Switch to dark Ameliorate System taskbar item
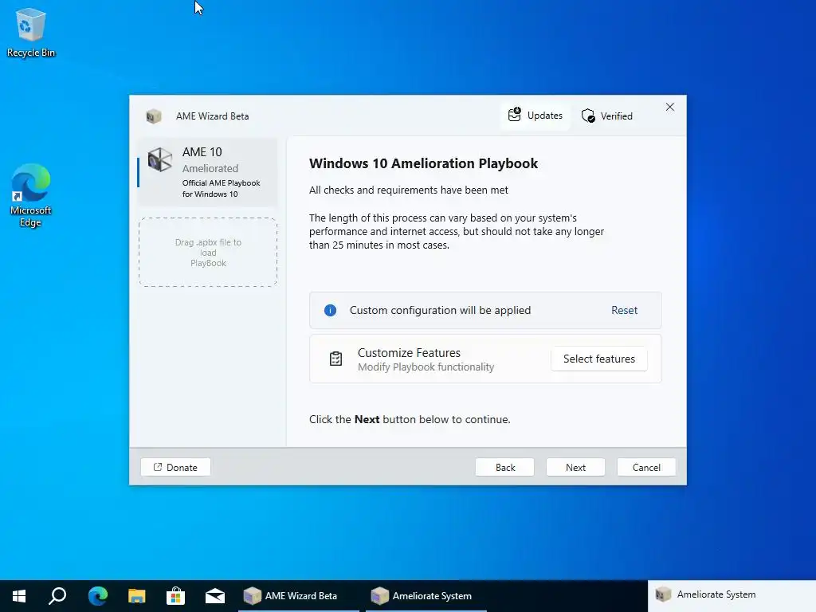816x612 pixels. (x=426, y=596)
